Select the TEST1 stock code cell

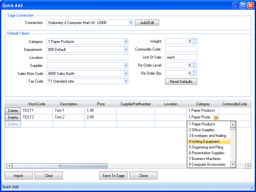(x=36, y=110)
